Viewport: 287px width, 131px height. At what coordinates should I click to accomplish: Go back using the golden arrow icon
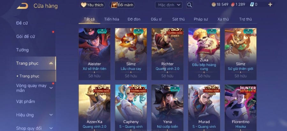pos(22,6)
